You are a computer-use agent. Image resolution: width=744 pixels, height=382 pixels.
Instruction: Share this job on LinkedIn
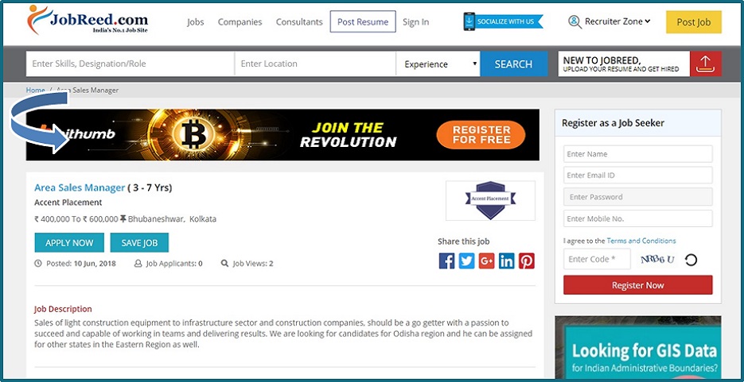click(506, 260)
